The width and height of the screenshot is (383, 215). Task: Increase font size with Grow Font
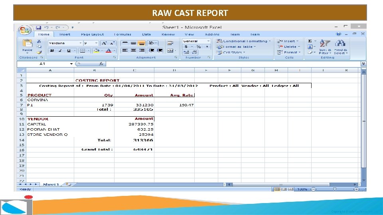[x=104, y=43]
